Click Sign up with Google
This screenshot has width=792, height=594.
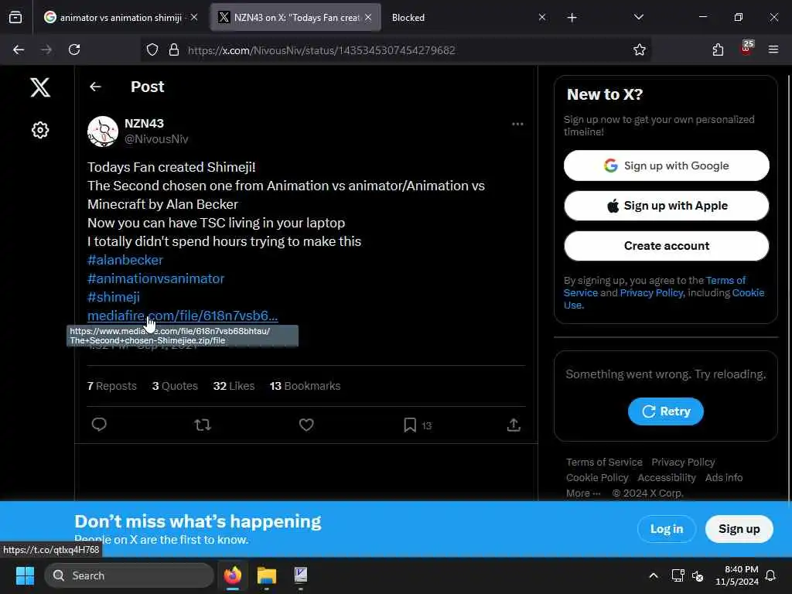coord(666,166)
